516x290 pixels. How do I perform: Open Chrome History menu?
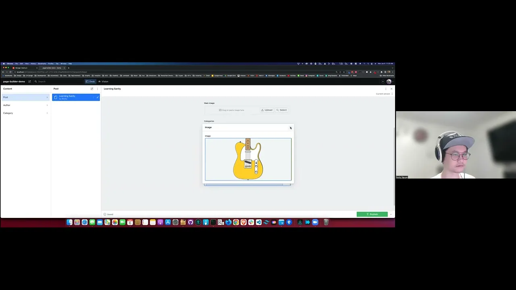(33, 64)
